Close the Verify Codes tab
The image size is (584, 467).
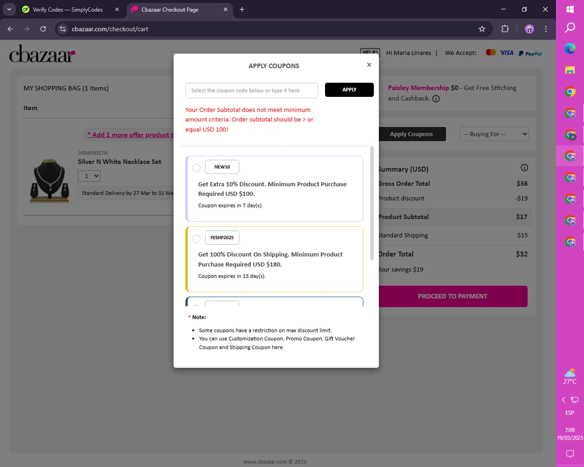(x=117, y=9)
